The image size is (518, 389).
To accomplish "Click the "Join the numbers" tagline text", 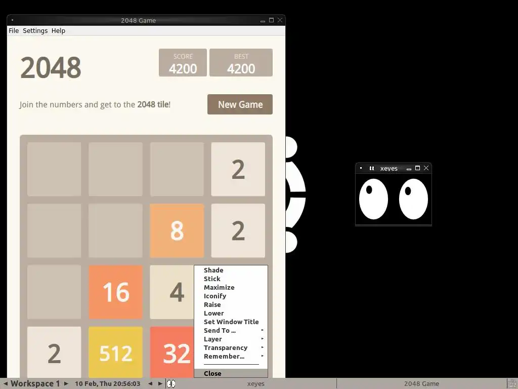I will [95, 104].
